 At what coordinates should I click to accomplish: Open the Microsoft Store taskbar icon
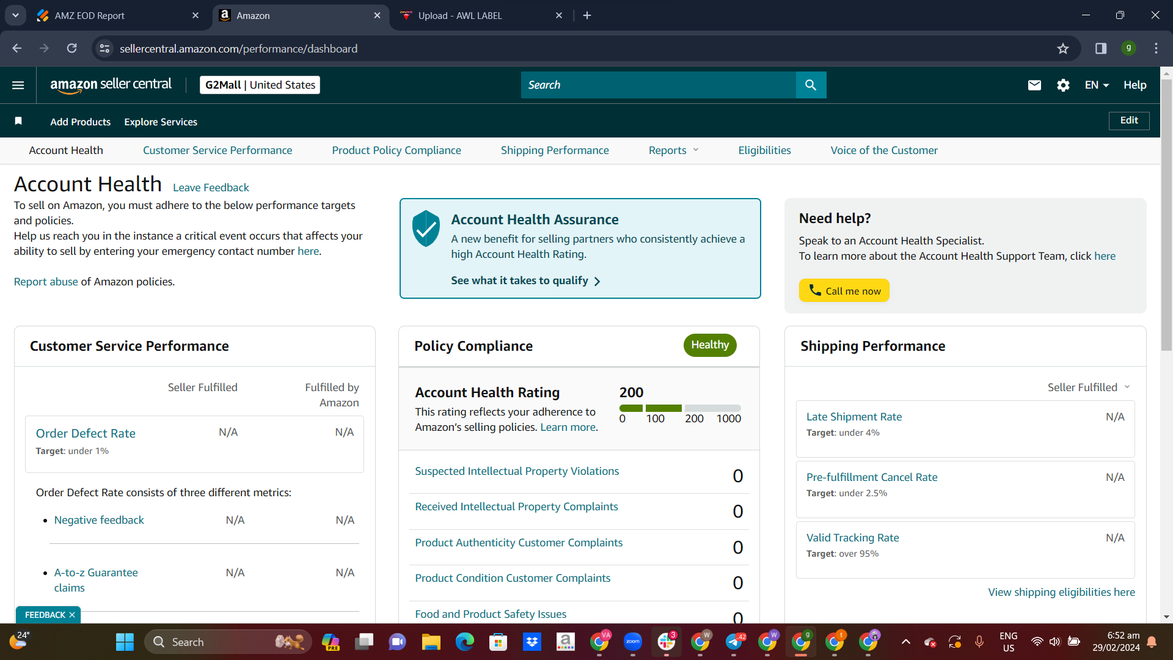(x=499, y=642)
